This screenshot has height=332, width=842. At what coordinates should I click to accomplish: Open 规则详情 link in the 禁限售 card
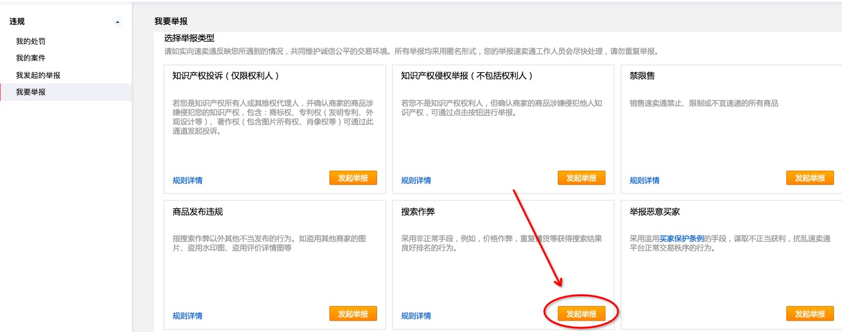645,181
